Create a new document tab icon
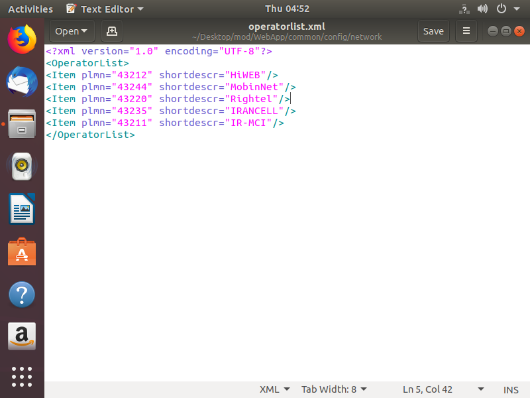This screenshot has width=530, height=398. click(x=112, y=31)
